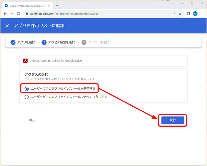Screen dimensions: 207x166
Task: Open the Chrome profile avatar
Action: (x=195, y=14)
